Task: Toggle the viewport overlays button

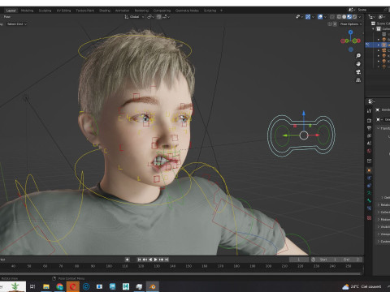Action: point(320,17)
